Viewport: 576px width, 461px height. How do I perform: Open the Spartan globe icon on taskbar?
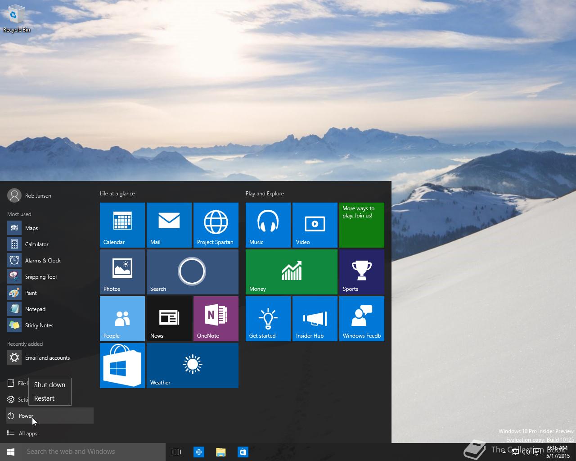tap(198, 452)
